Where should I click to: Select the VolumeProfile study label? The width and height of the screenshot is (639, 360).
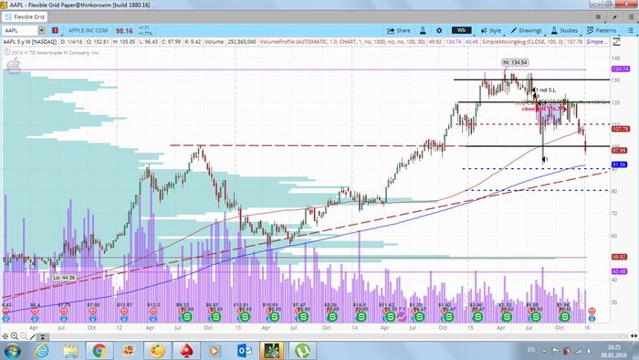(x=342, y=42)
